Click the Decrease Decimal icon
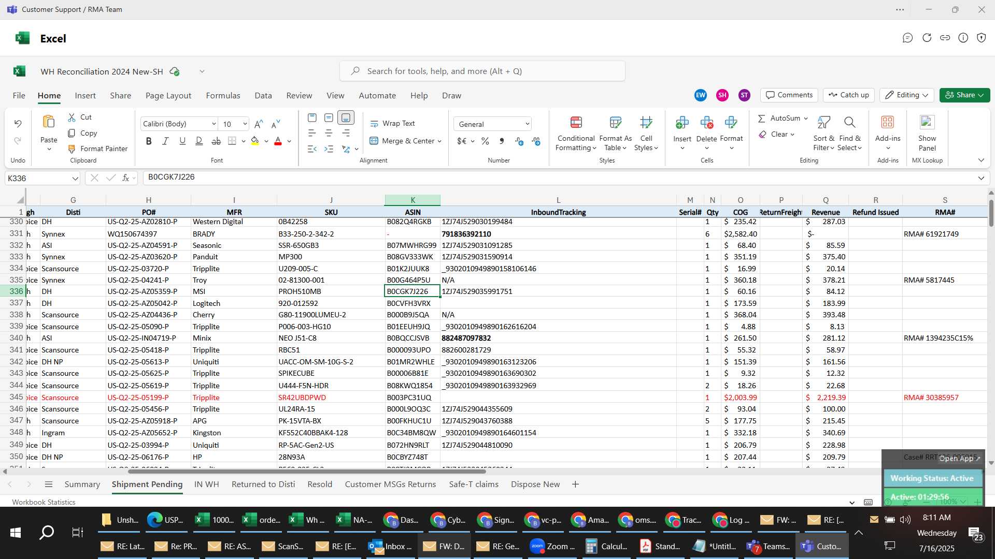This screenshot has height=559, width=995. tap(536, 141)
